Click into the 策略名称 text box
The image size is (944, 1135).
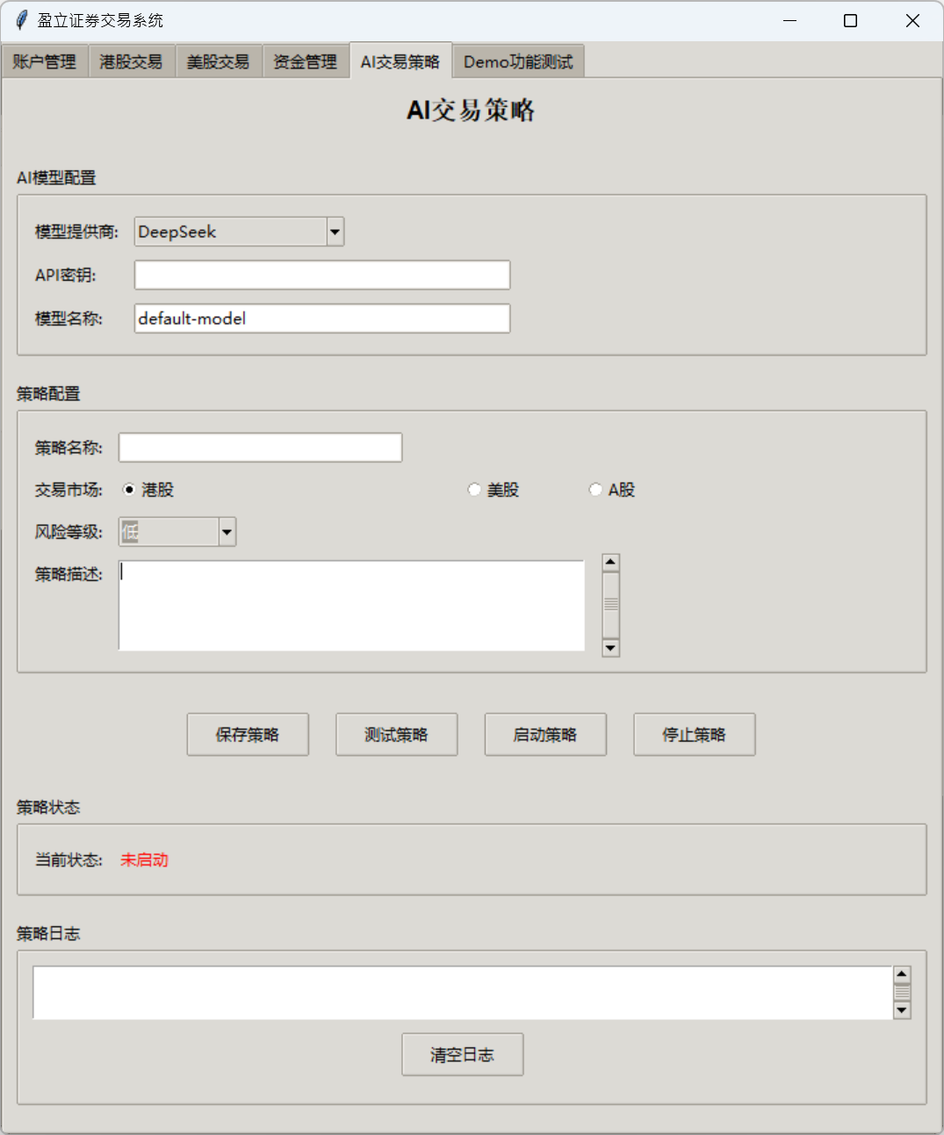click(261, 448)
